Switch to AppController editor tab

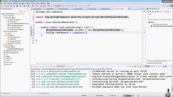click(x=79, y=9)
